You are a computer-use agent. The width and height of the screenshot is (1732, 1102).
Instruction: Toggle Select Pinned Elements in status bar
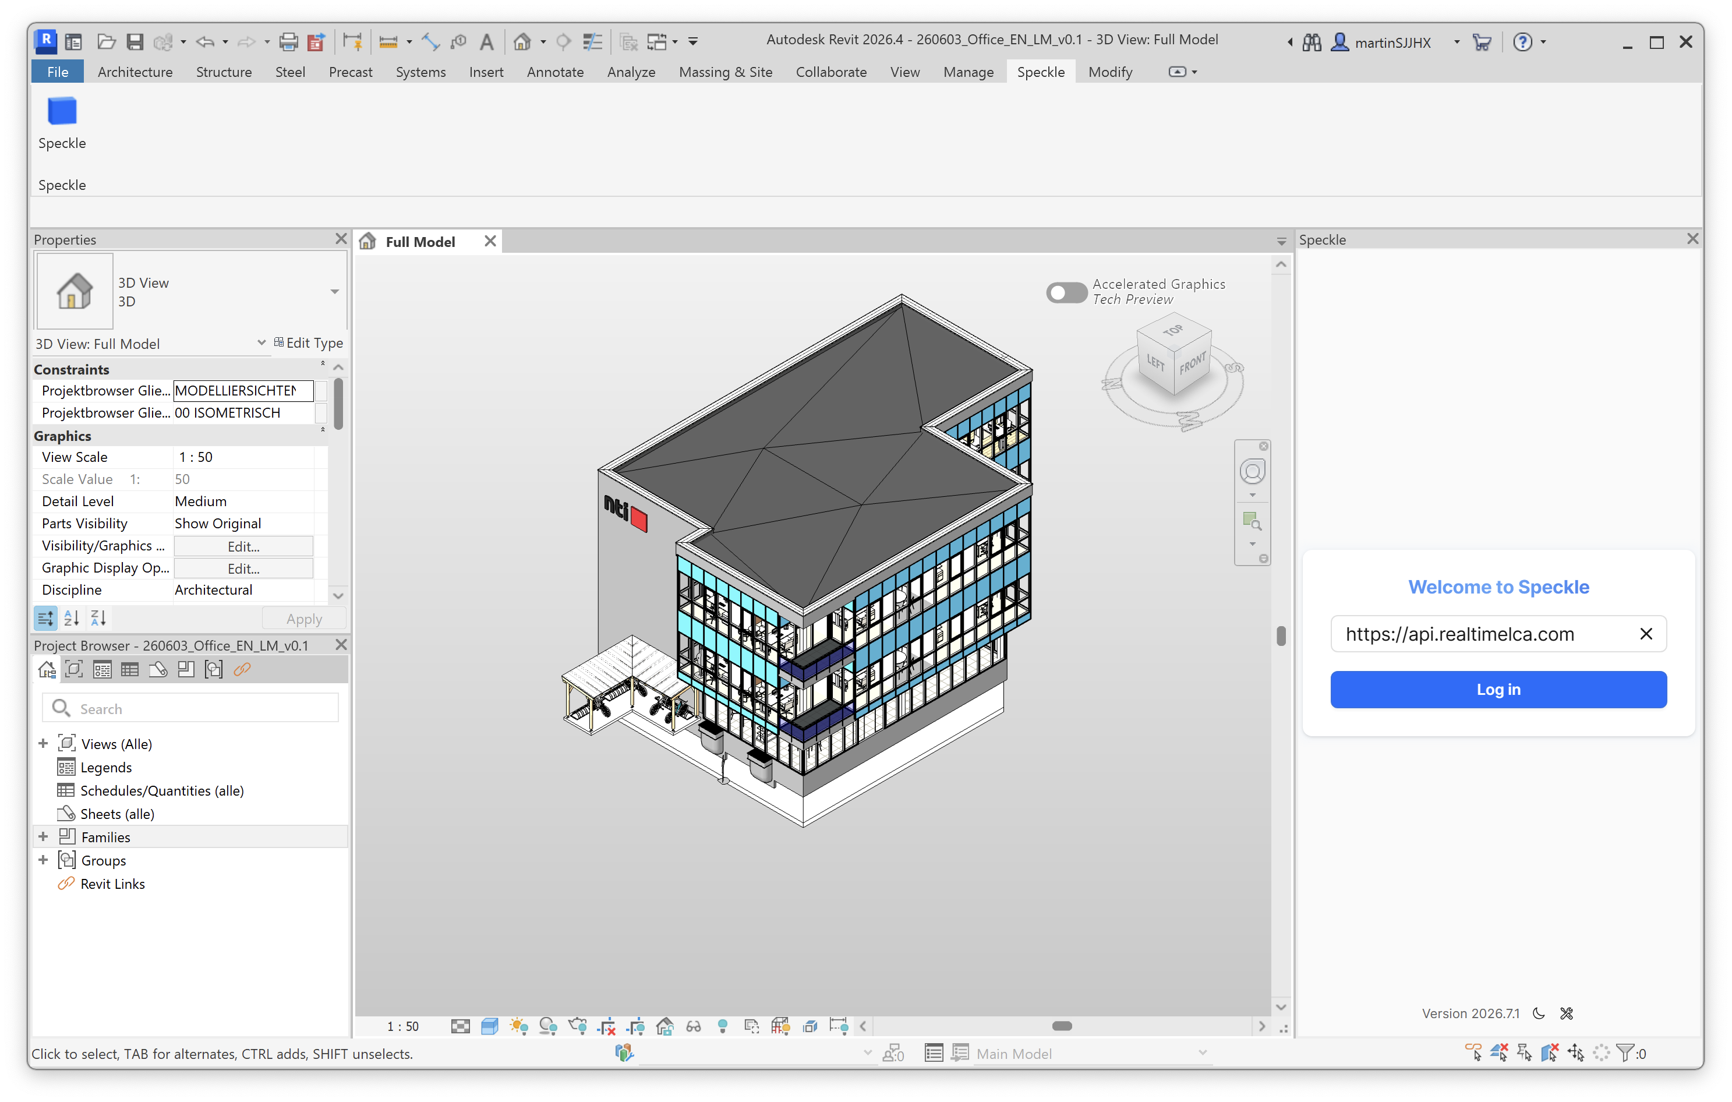[x=1524, y=1053]
